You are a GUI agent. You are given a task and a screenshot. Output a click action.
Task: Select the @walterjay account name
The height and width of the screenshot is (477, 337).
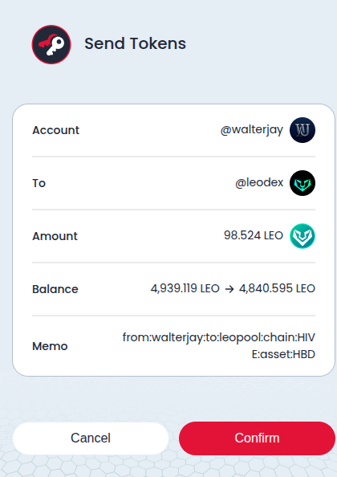pos(252,130)
